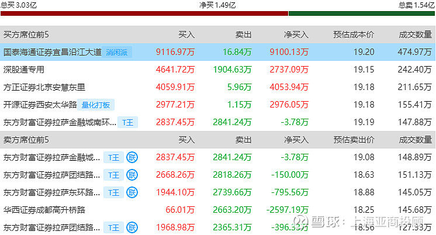Open 东方财富证券拉萨团结路 seat with -150.00万 net

point(51,175)
